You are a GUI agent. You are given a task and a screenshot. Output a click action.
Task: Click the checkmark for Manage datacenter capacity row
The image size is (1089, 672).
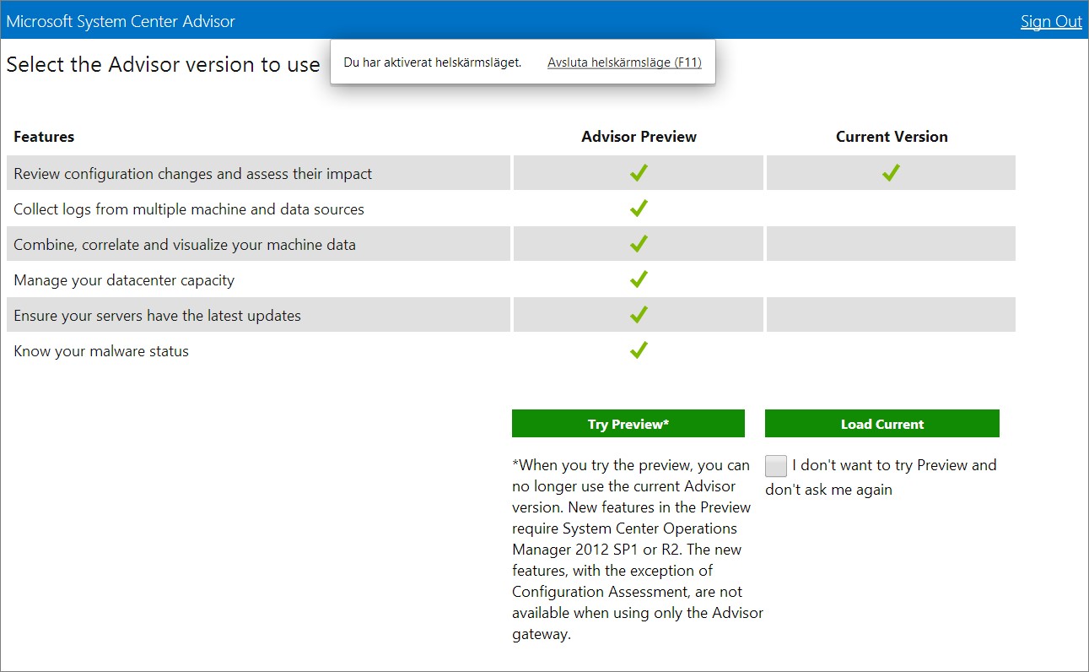639,279
